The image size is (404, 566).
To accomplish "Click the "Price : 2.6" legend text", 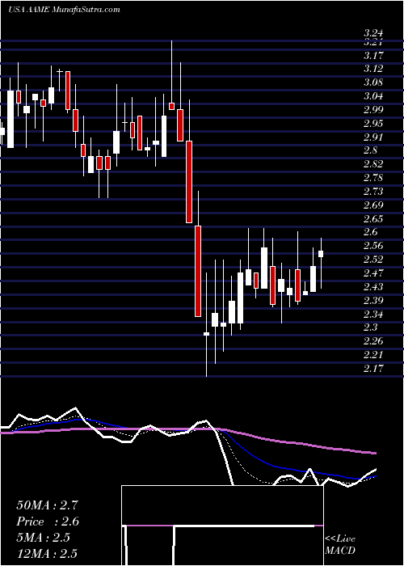I will click(x=48, y=522).
